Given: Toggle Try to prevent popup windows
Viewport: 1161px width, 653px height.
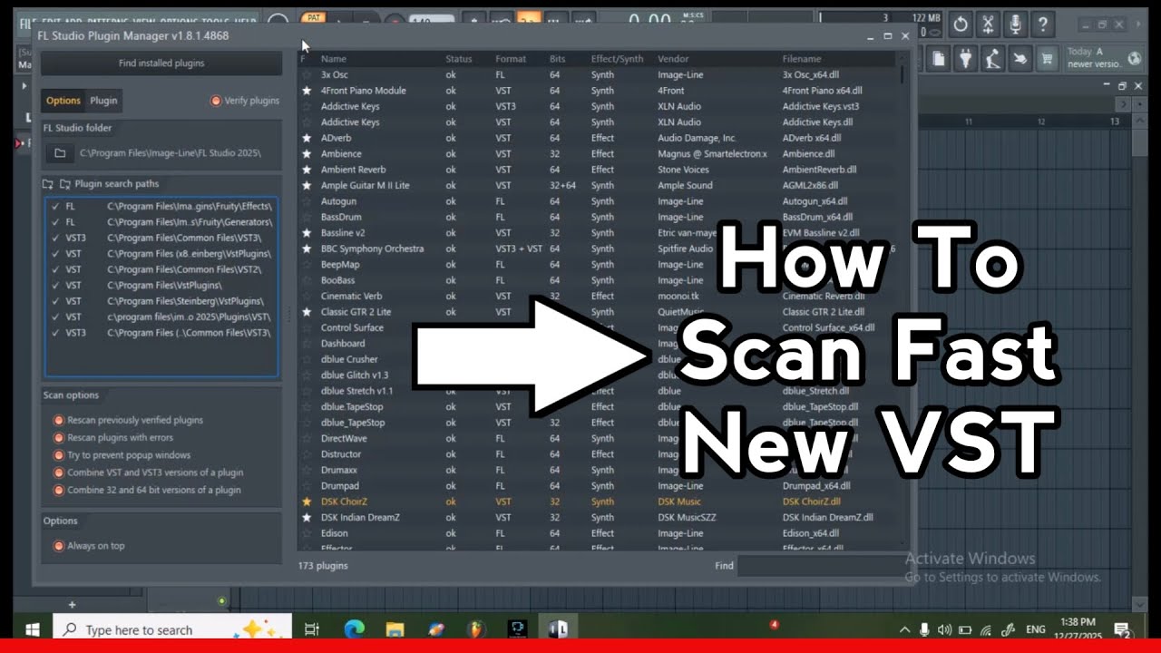Looking at the screenshot, I should coord(59,455).
